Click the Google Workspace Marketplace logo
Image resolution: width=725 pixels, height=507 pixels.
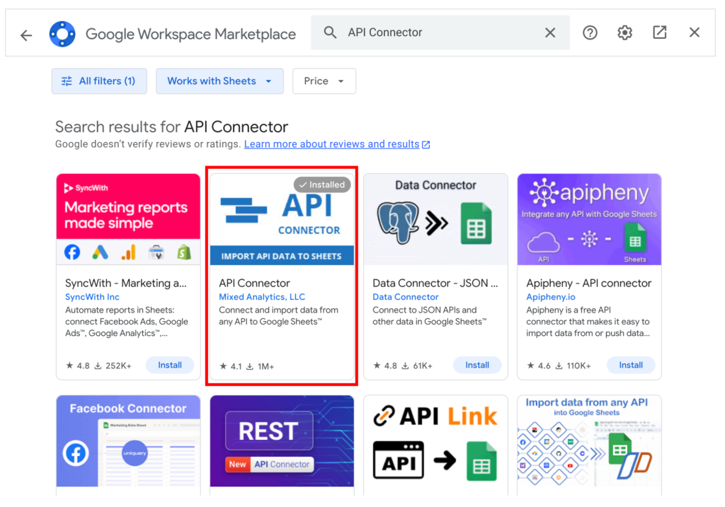point(62,34)
